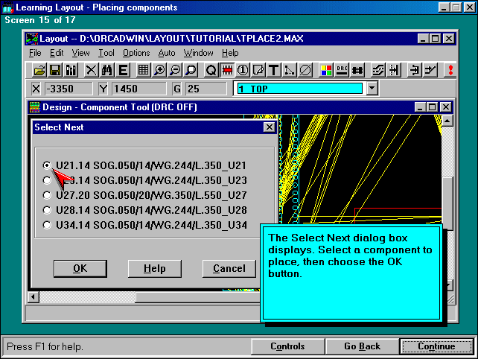Click the Open file folder icon

tap(40, 70)
